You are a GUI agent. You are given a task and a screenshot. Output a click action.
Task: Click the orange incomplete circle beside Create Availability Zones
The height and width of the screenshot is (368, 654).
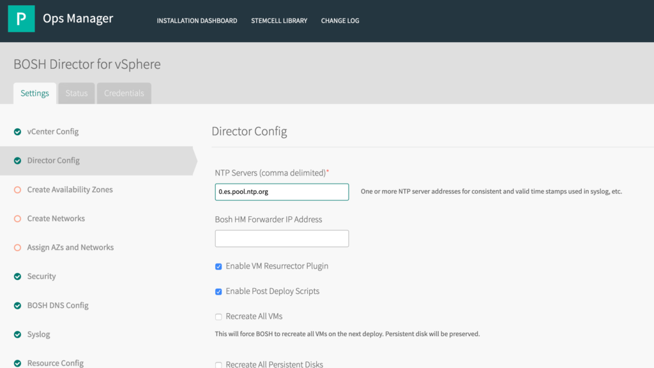[x=18, y=189]
